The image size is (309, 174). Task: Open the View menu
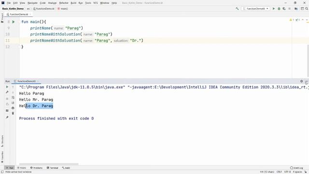[22, 3]
